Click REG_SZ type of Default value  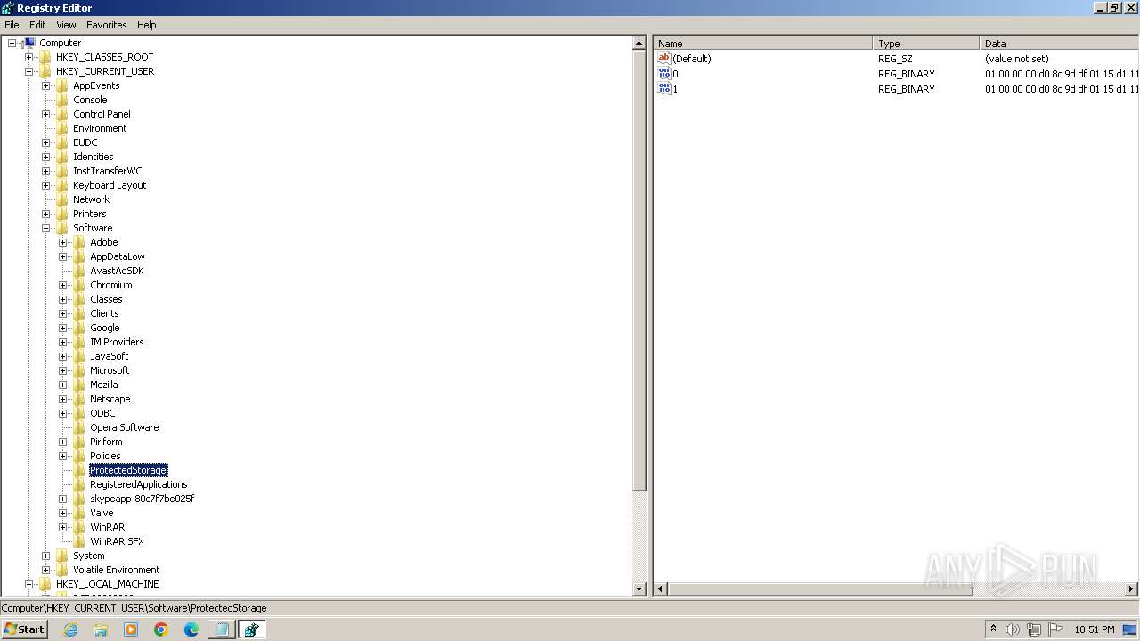[895, 59]
